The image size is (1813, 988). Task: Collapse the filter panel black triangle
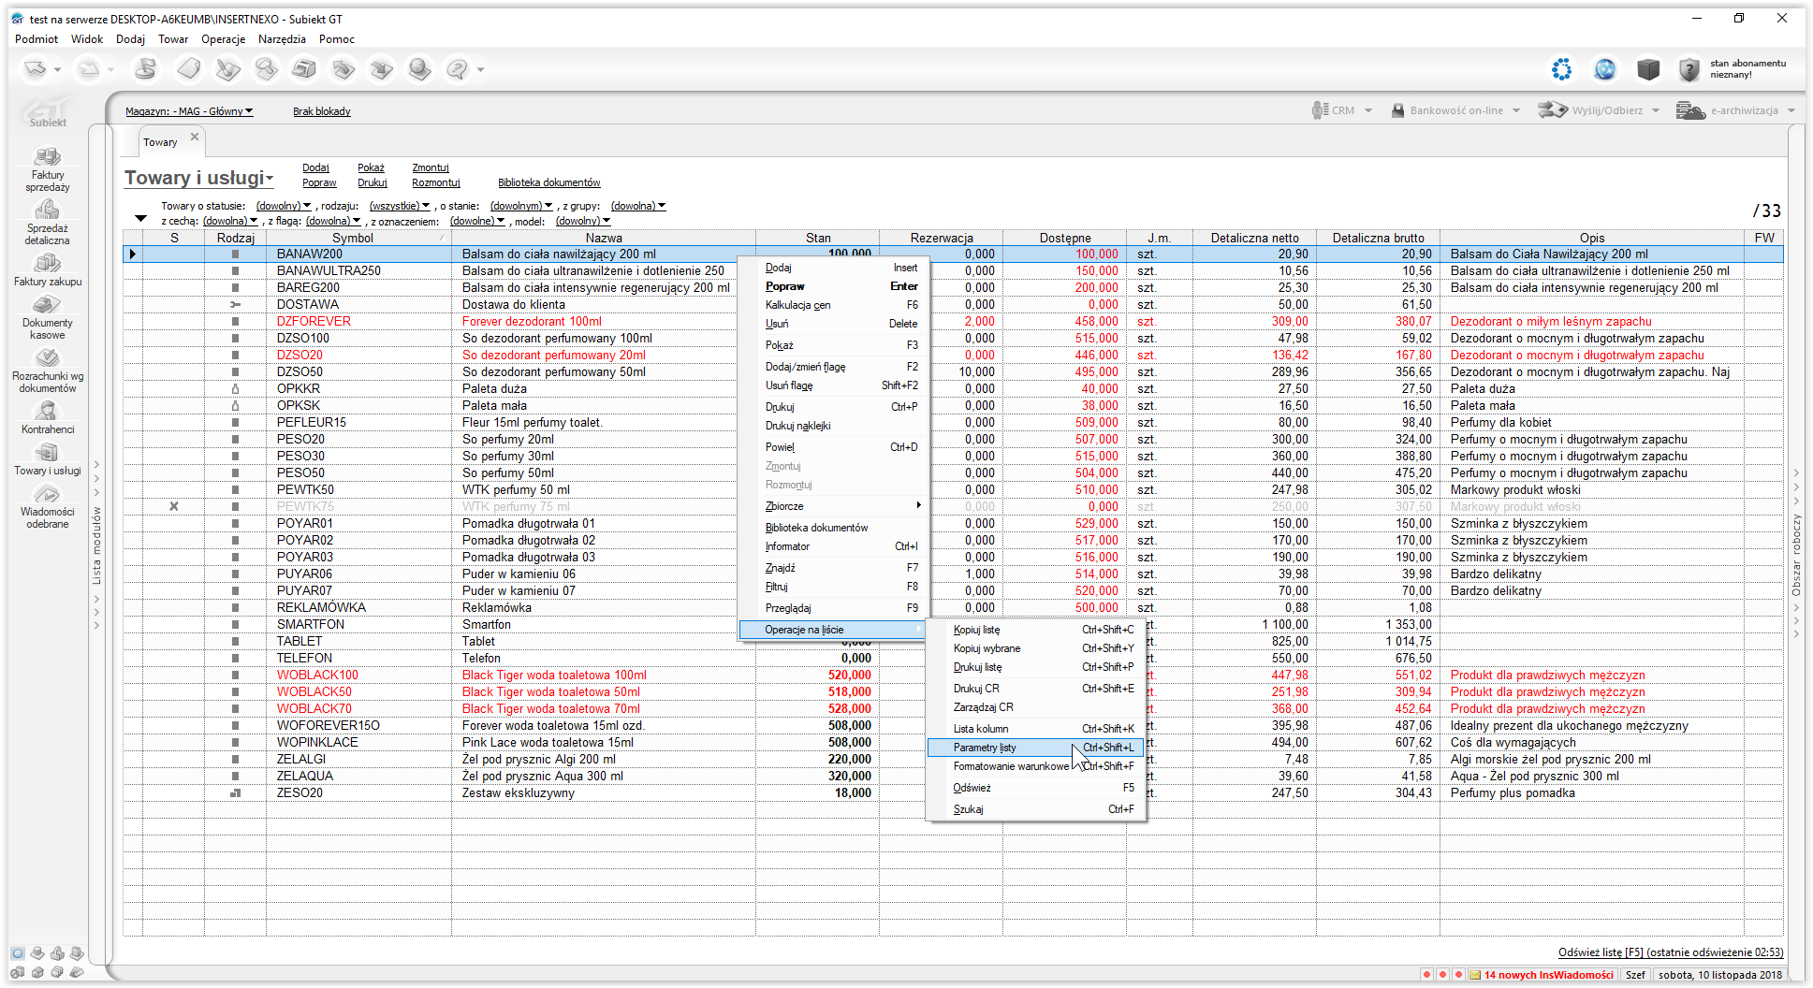140,219
